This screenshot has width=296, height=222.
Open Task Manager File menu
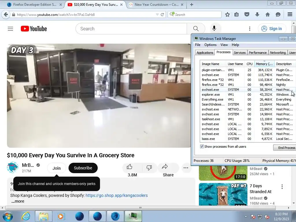tap(198, 45)
